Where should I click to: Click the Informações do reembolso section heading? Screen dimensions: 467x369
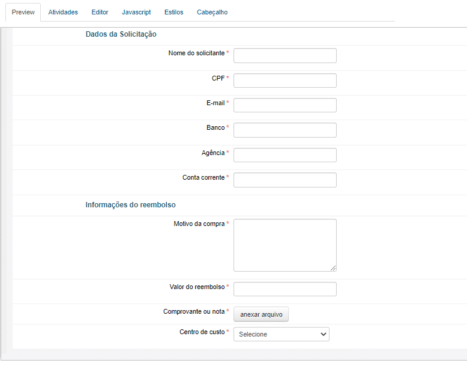(130, 205)
